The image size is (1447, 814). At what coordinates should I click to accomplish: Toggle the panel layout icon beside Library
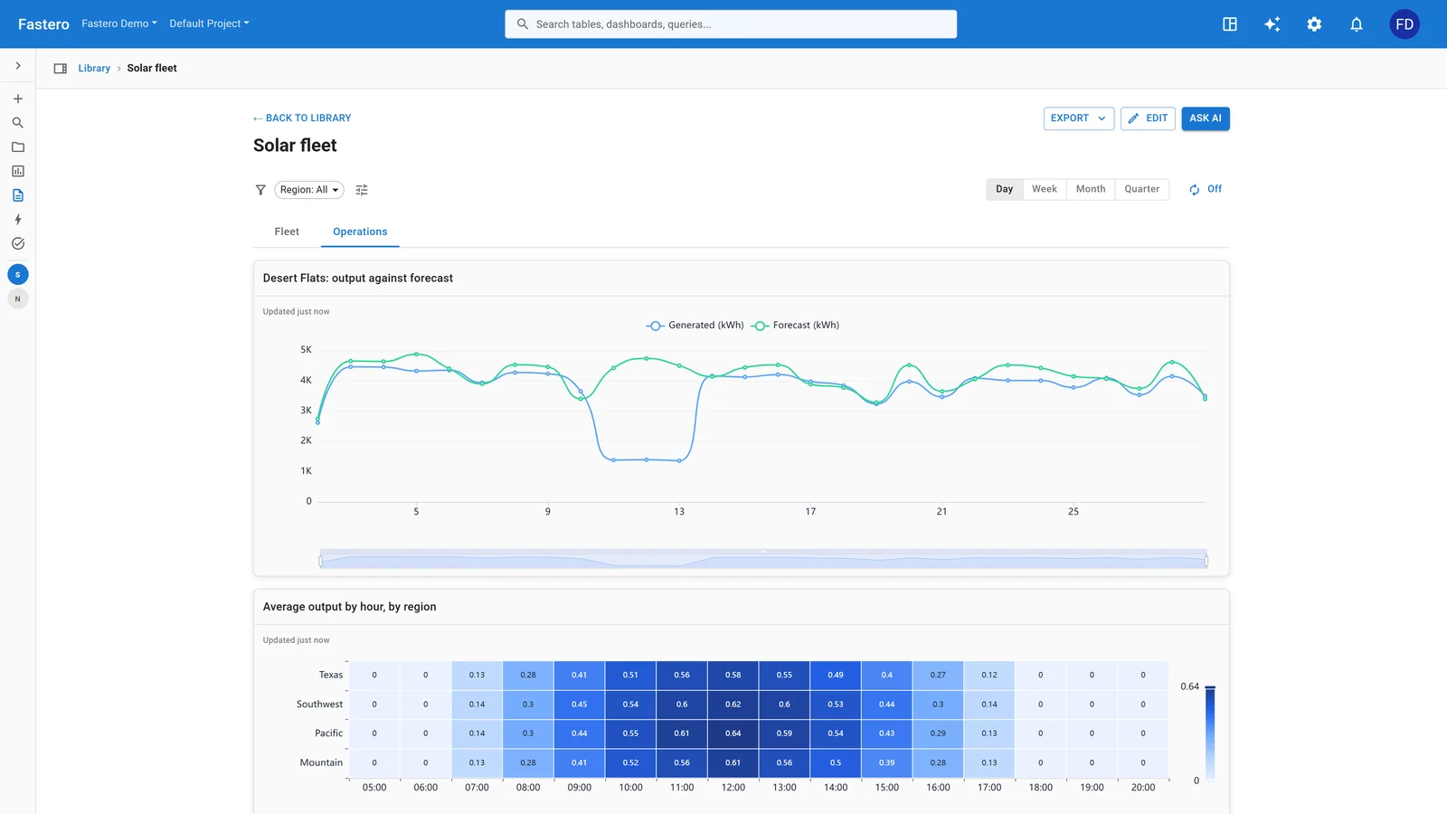pos(61,69)
